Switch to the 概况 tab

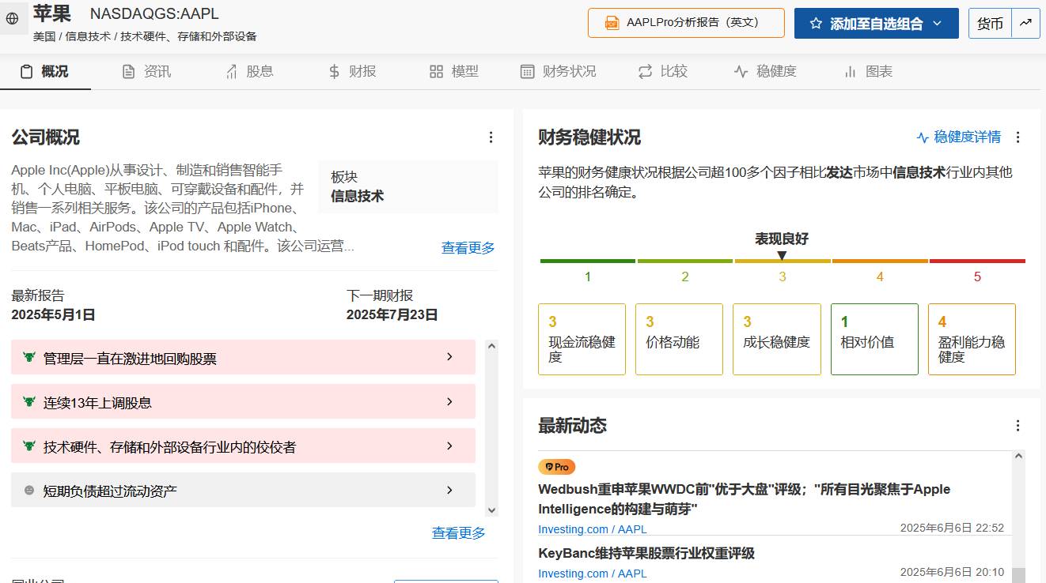pos(45,72)
